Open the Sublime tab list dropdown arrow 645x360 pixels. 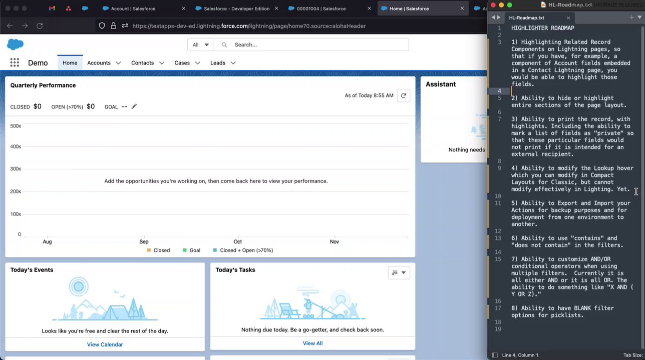tap(639, 17)
